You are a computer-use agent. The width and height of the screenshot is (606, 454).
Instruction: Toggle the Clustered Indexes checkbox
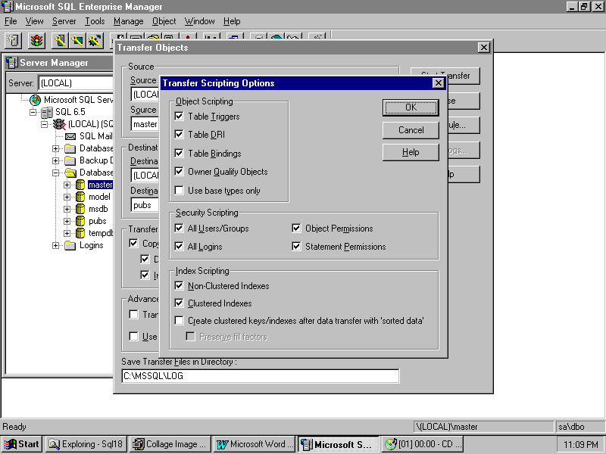click(x=180, y=303)
